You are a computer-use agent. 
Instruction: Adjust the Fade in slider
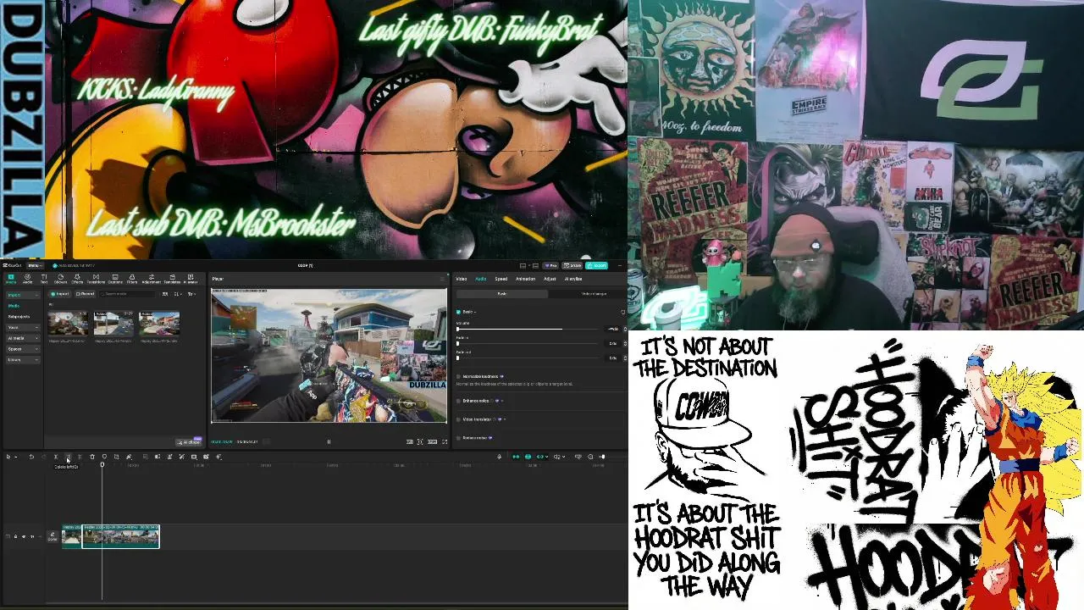pos(528,343)
